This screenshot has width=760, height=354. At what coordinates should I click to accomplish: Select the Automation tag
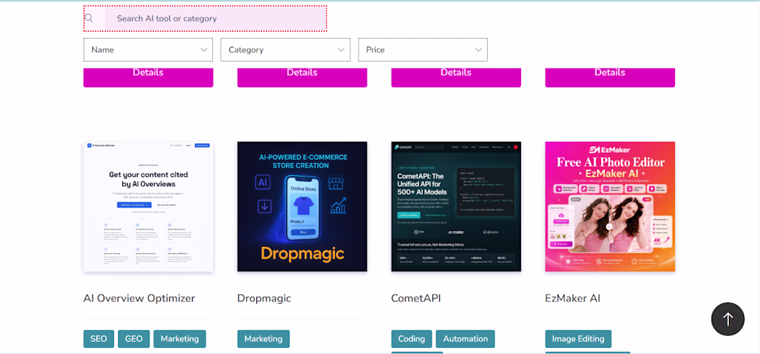(x=465, y=339)
